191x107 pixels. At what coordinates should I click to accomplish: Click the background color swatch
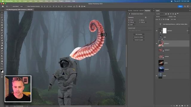[2, 72]
